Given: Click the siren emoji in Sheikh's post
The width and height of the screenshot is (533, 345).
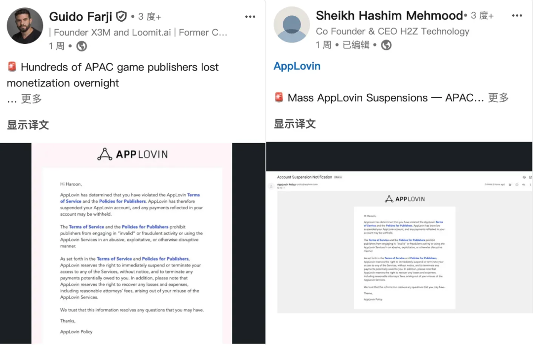Looking at the screenshot, I should (x=279, y=97).
